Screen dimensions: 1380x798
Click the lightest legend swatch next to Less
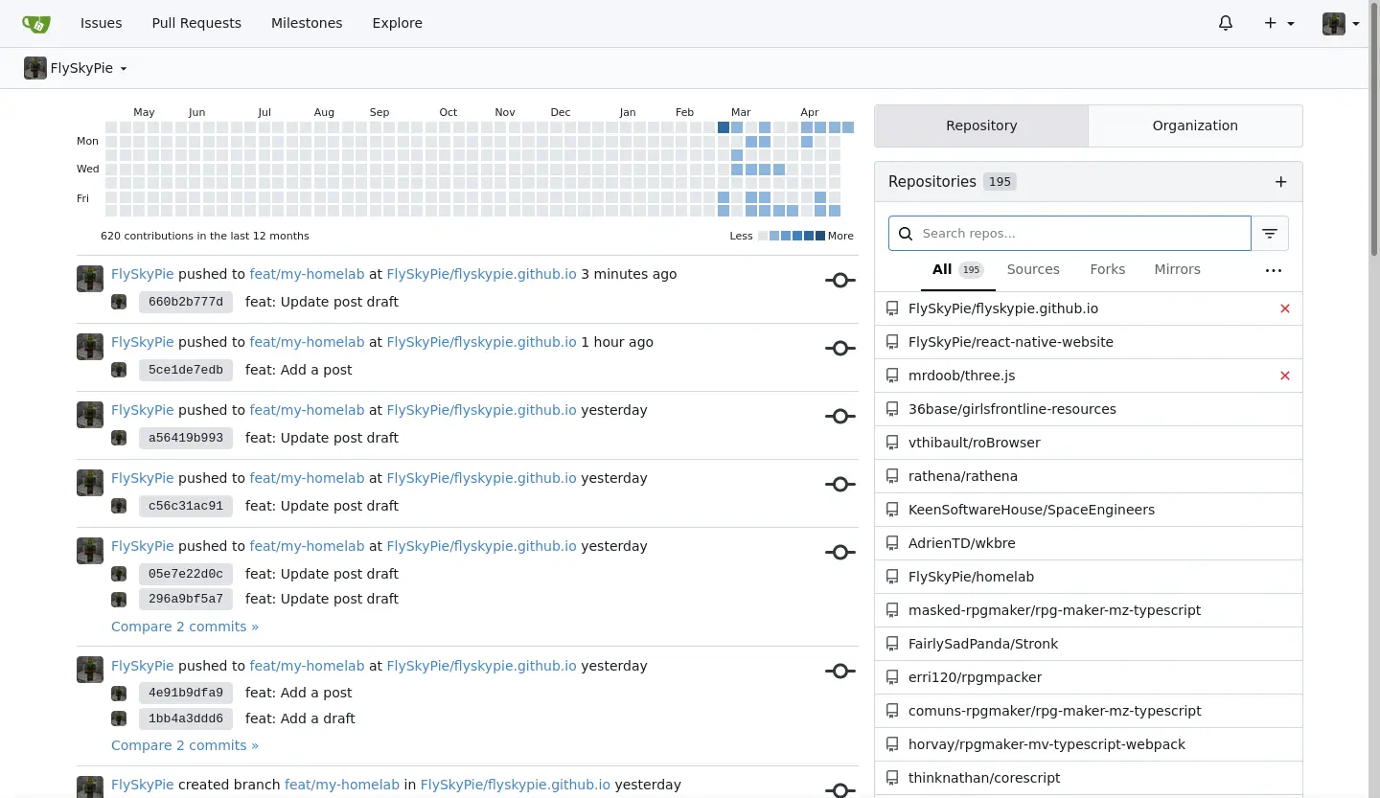(x=763, y=236)
